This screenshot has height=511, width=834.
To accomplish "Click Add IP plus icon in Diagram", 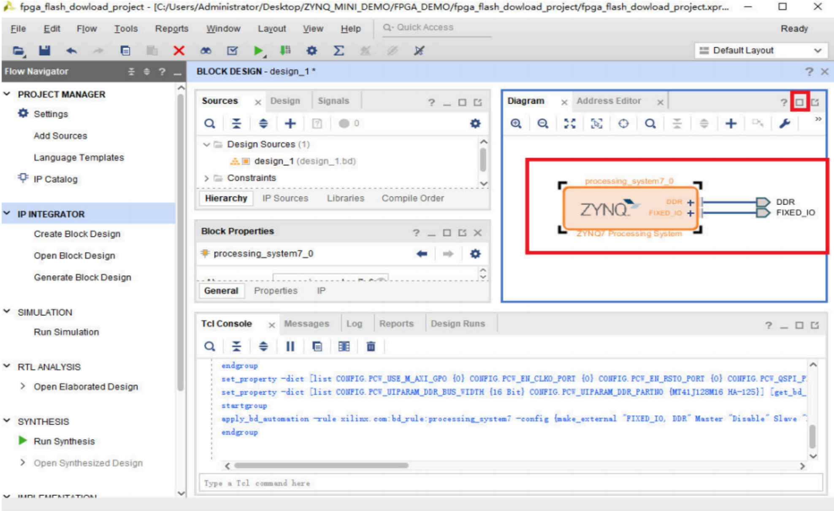I will click(x=731, y=124).
